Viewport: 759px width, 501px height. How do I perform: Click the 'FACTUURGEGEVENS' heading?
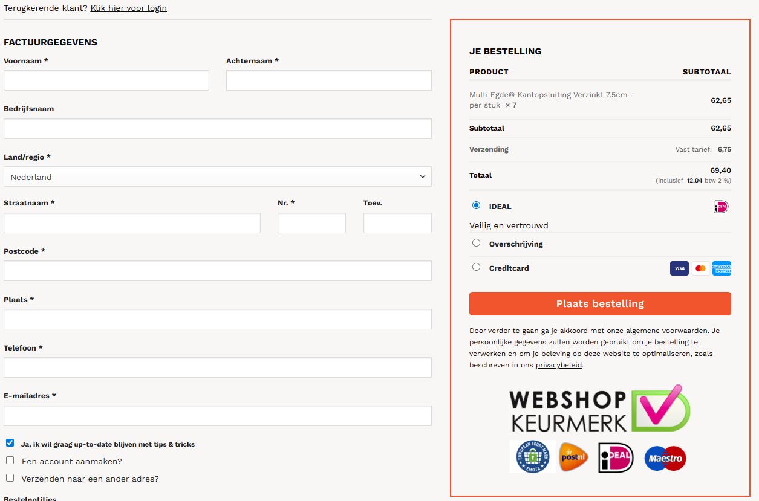click(x=50, y=42)
